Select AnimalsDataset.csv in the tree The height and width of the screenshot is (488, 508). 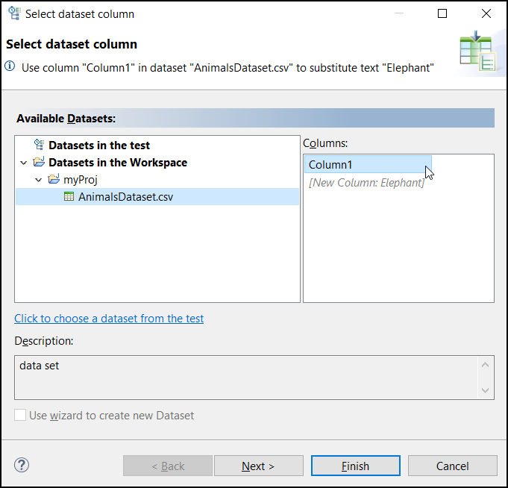tap(125, 197)
